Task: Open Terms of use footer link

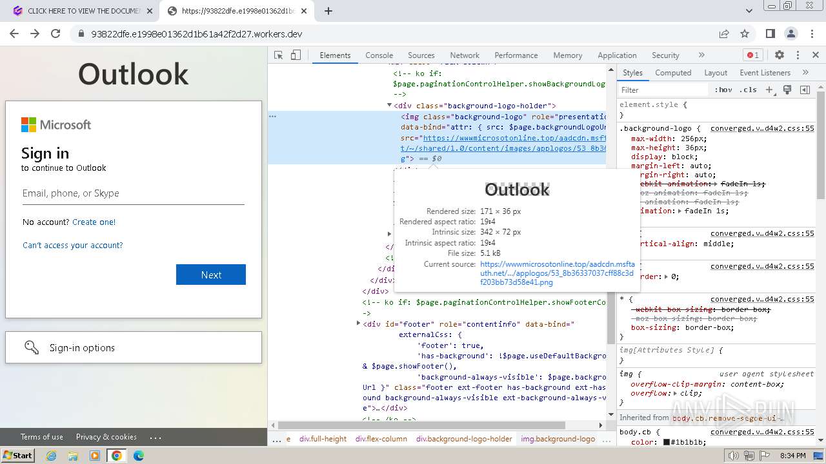Action: click(x=42, y=436)
